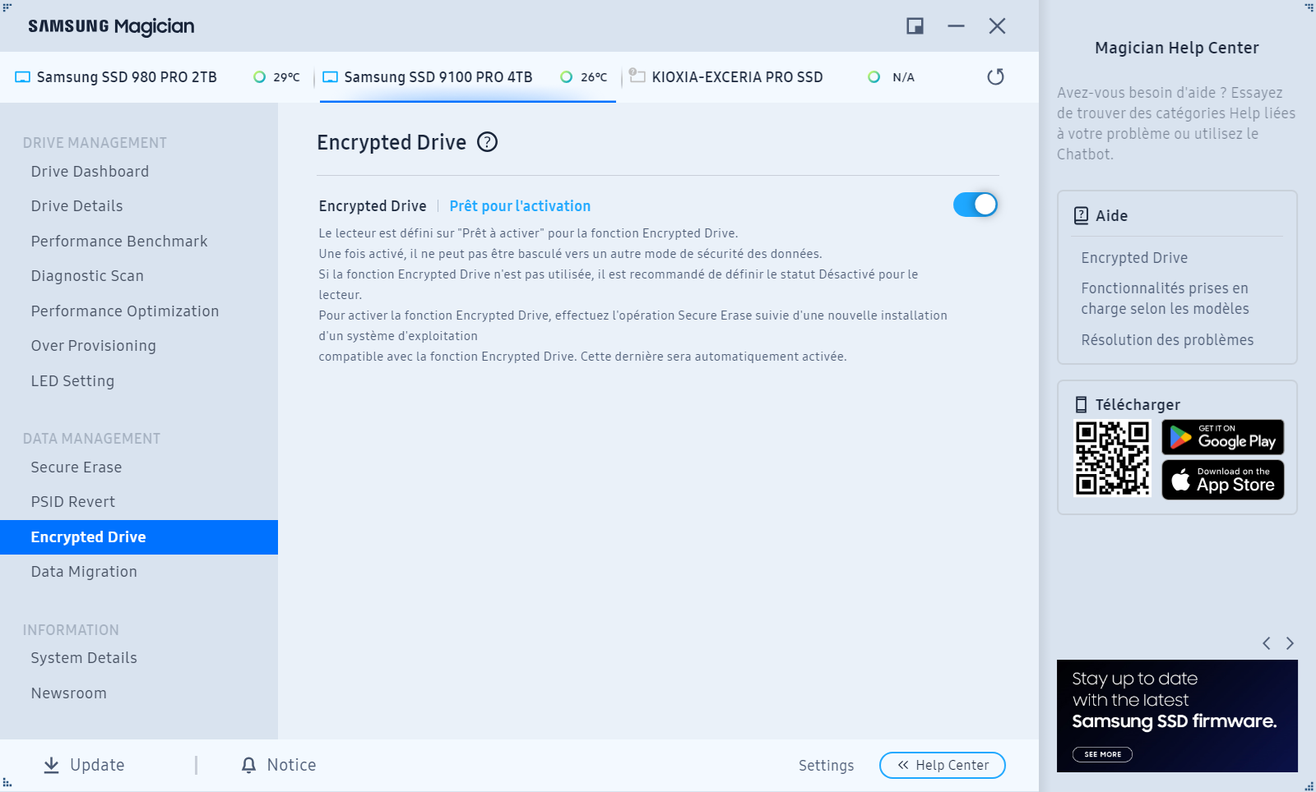Click the App Store download badge
Screen dimensions: 1316x792
[x=1222, y=480]
